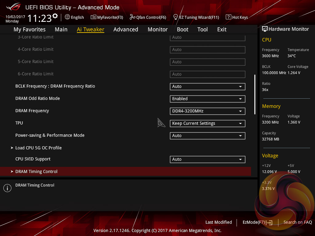Image resolution: width=315 pixels, height=236 pixels.
Task: Open Power-saving & Performance Mode dropdown
Action: (x=207, y=136)
